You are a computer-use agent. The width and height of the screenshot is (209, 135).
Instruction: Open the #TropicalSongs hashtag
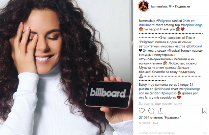tap(191, 25)
